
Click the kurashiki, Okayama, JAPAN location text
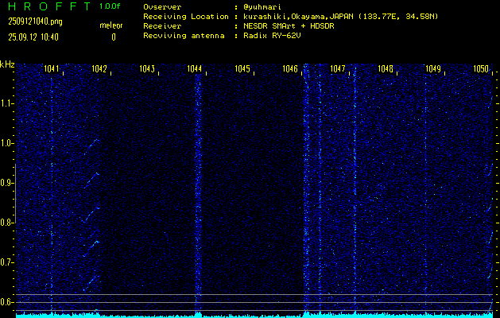340,17
